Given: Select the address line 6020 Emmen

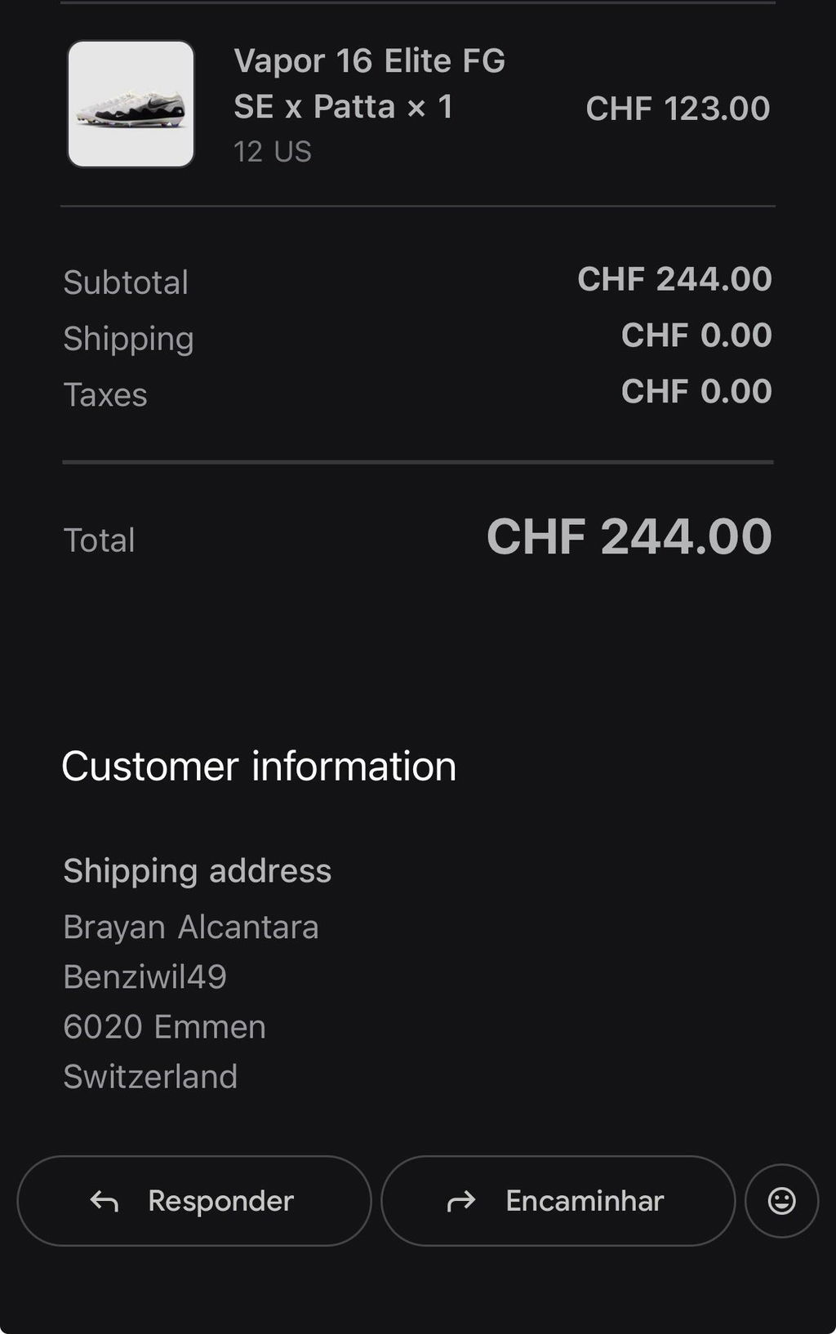Looking at the screenshot, I should (165, 1027).
